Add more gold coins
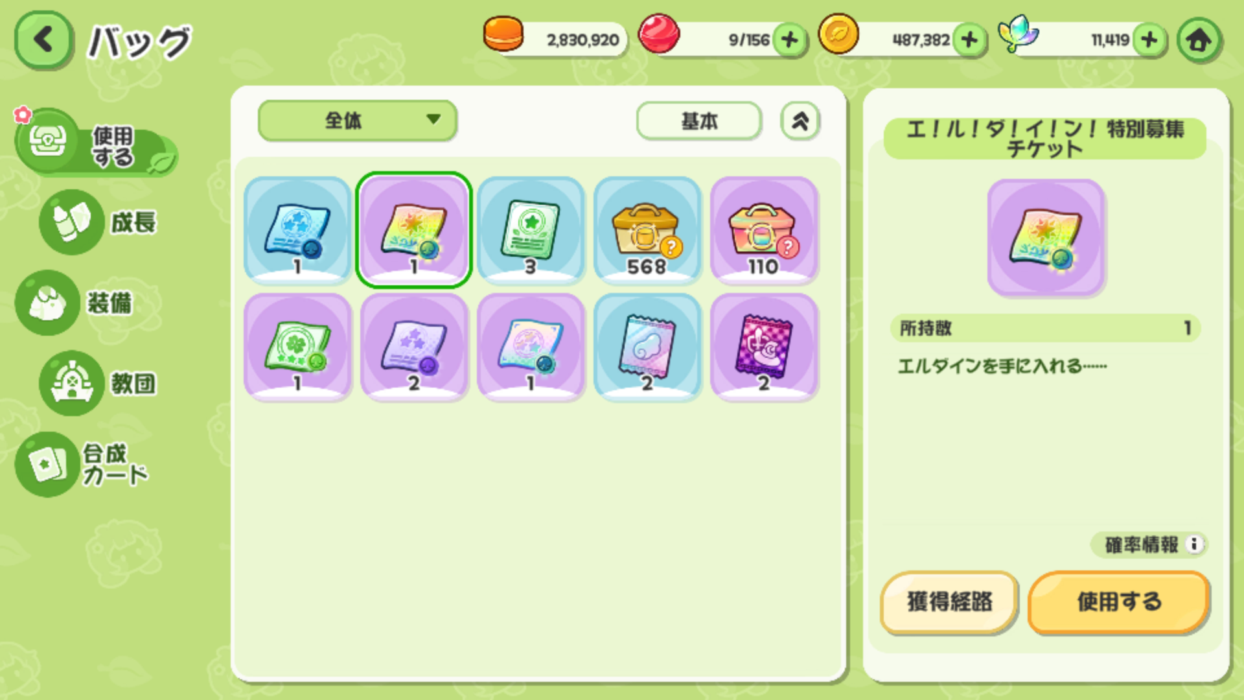 pyautogui.click(x=969, y=40)
